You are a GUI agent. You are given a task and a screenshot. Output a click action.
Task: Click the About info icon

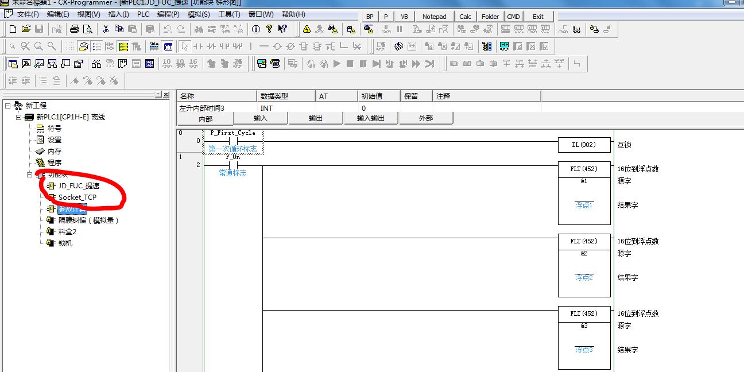(256, 29)
